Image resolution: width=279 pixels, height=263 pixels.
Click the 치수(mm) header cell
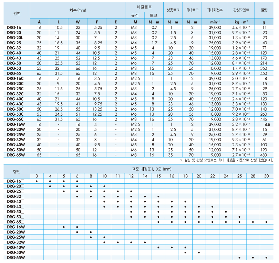tap(78, 10)
